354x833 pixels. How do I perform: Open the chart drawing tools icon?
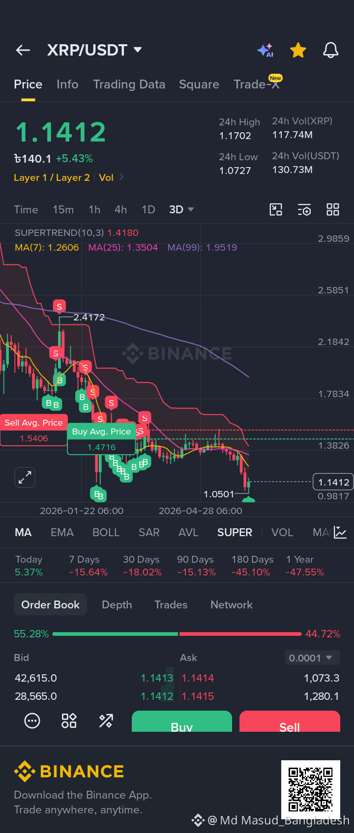click(276, 210)
